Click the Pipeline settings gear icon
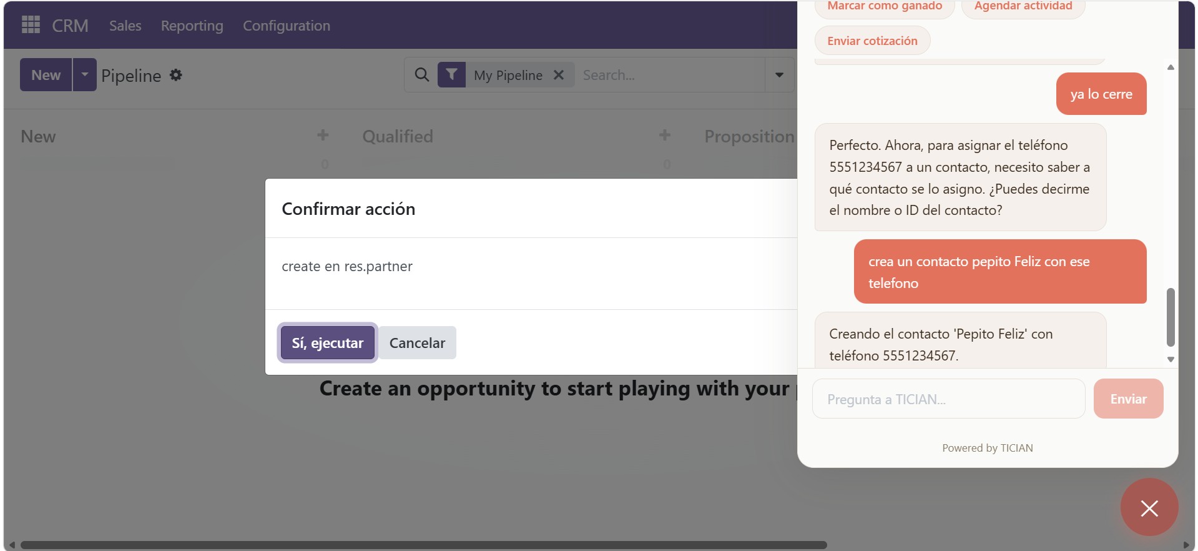The height and width of the screenshot is (551, 1198). 176,75
